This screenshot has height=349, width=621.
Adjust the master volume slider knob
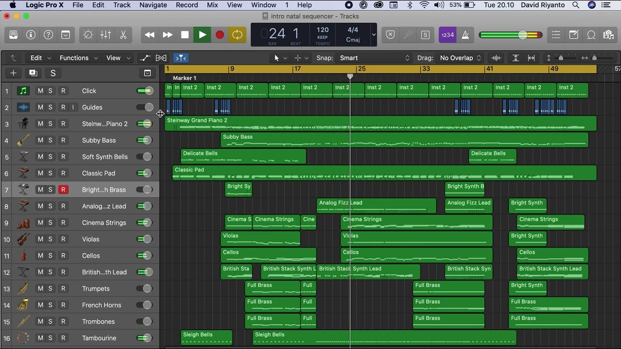click(523, 35)
